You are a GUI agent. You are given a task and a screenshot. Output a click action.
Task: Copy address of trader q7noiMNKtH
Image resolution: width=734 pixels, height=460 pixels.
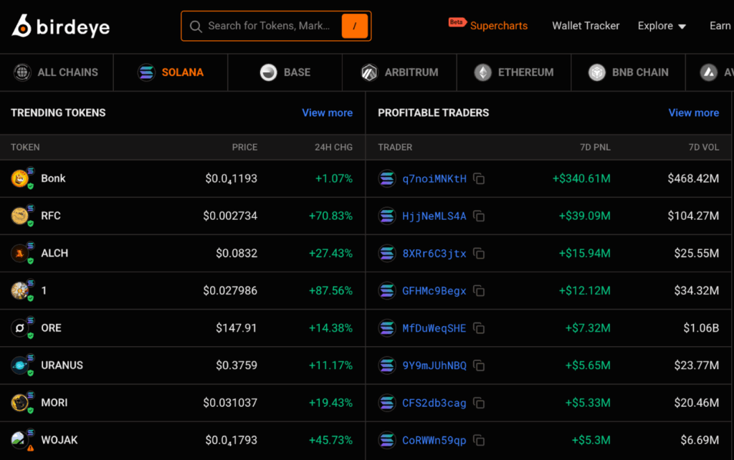pyautogui.click(x=479, y=179)
